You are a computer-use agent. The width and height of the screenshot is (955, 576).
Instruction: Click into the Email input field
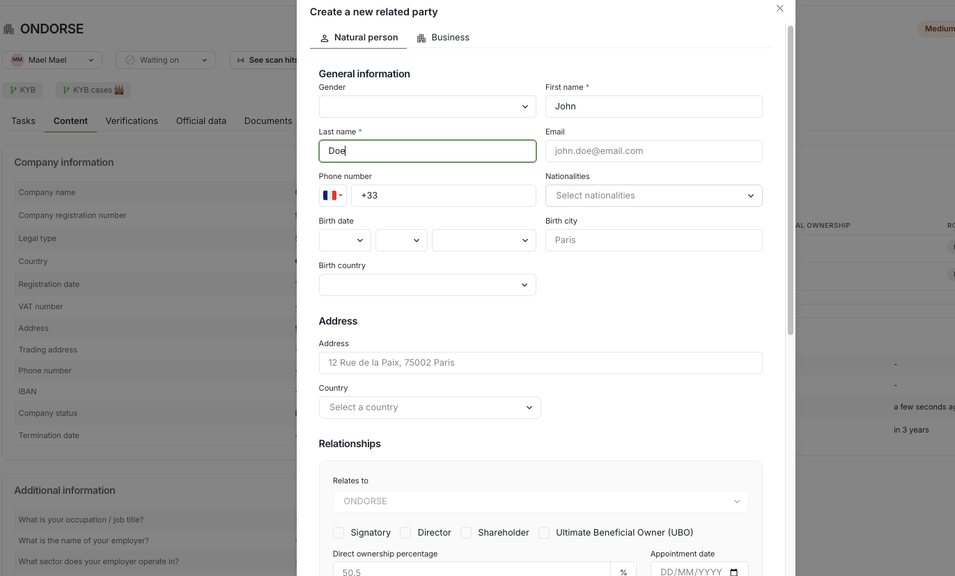click(653, 151)
